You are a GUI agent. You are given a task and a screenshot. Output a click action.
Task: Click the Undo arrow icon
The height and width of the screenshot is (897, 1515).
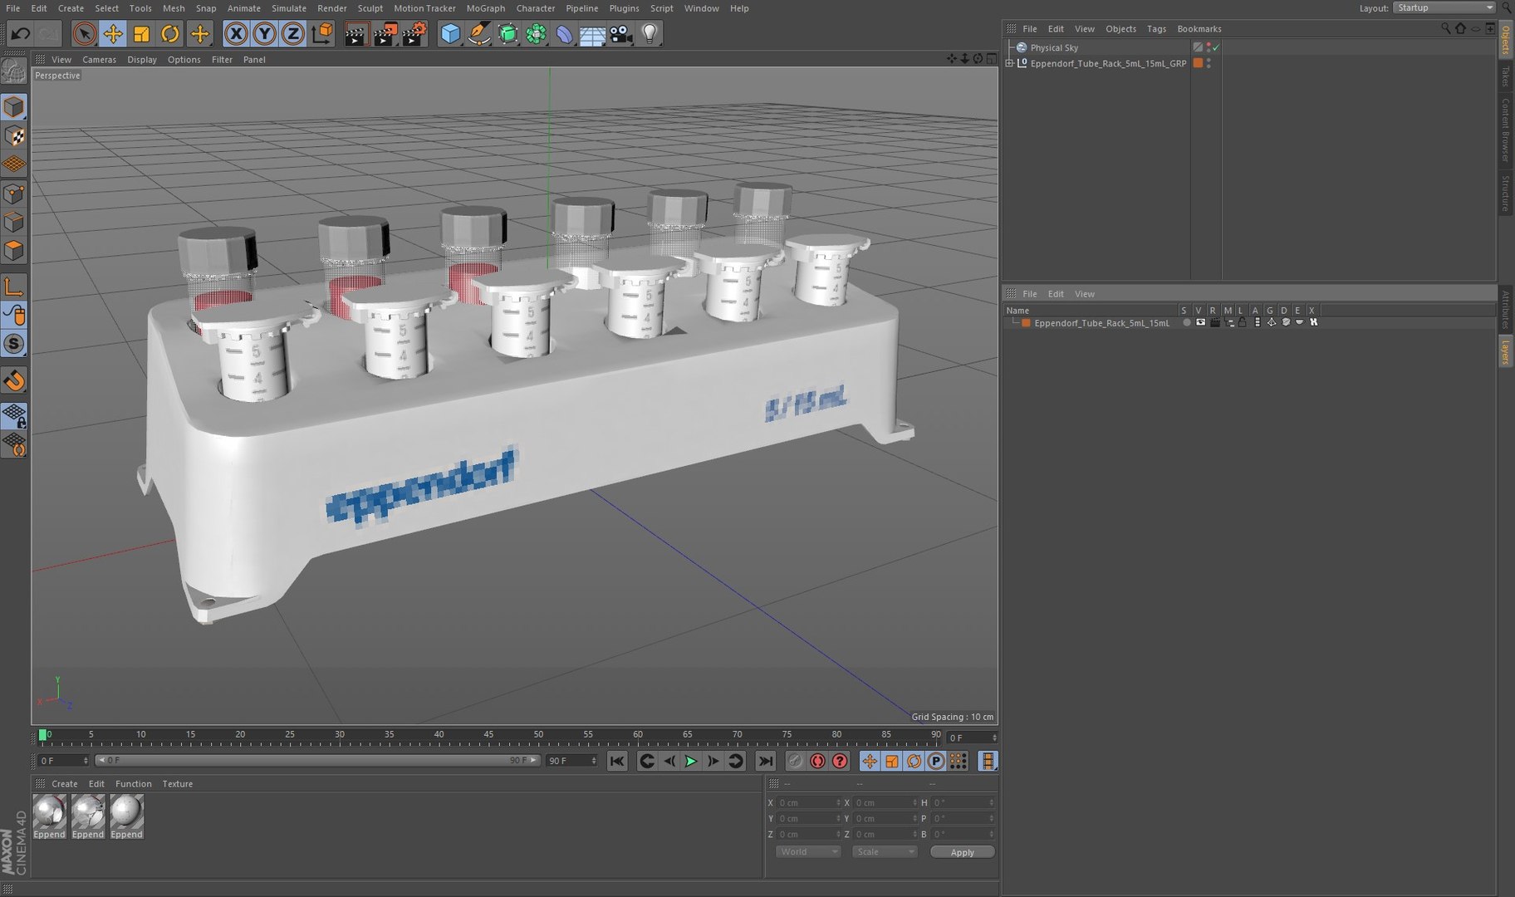point(21,34)
